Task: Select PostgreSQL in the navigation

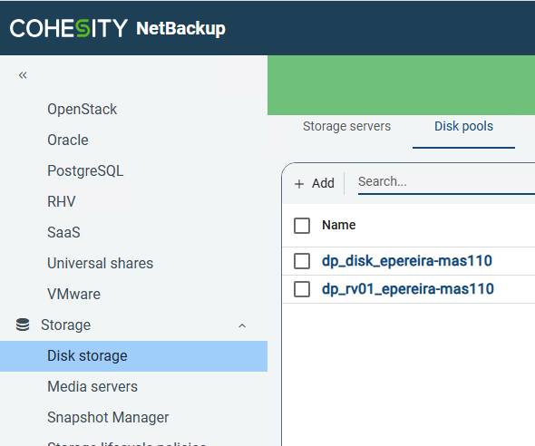Action: click(85, 170)
